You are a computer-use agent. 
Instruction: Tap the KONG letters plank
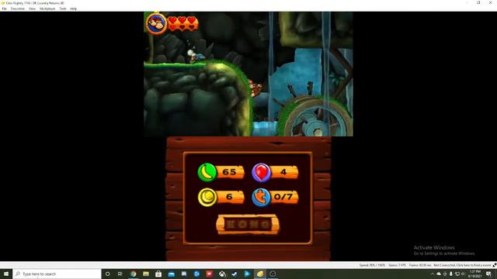(x=248, y=225)
